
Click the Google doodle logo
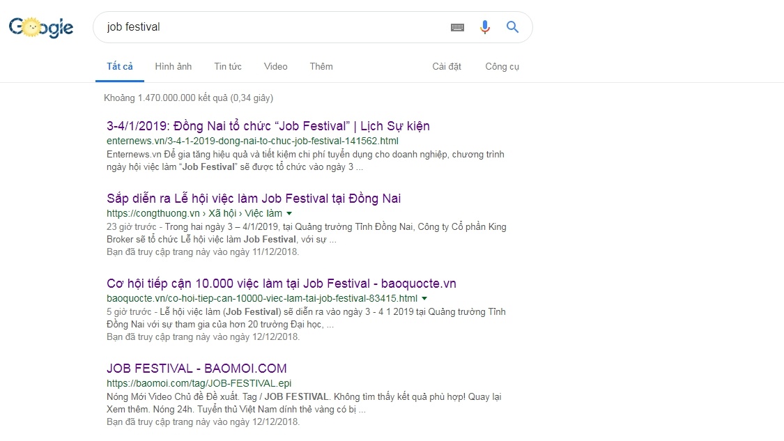[41, 28]
